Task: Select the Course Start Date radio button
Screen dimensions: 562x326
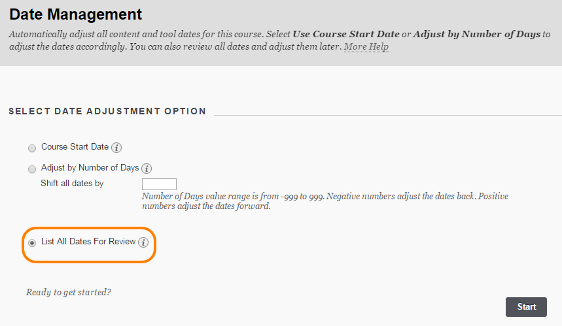Action: [32, 148]
